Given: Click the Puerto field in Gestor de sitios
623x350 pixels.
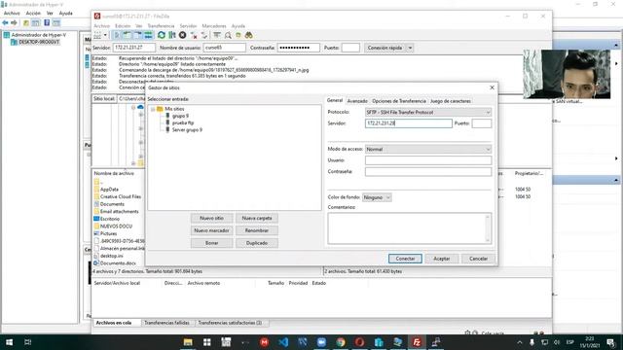Looking at the screenshot, I should 482,123.
